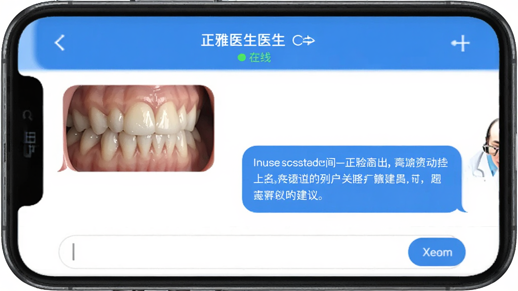Tap the blue Xeom send button
This screenshot has height=291, width=518.
[x=437, y=252]
